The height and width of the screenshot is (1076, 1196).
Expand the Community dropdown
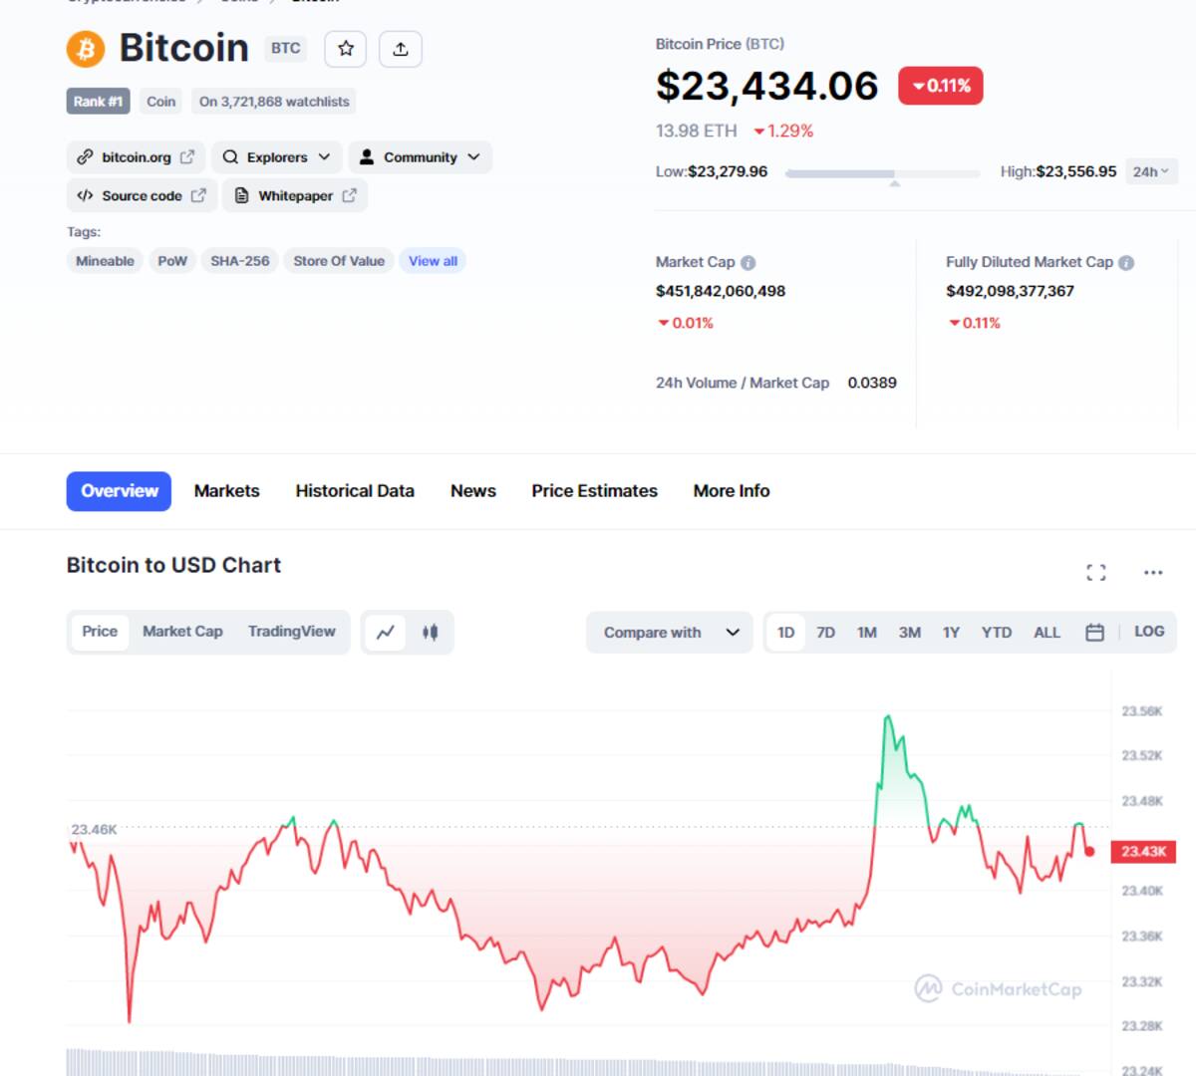421,157
